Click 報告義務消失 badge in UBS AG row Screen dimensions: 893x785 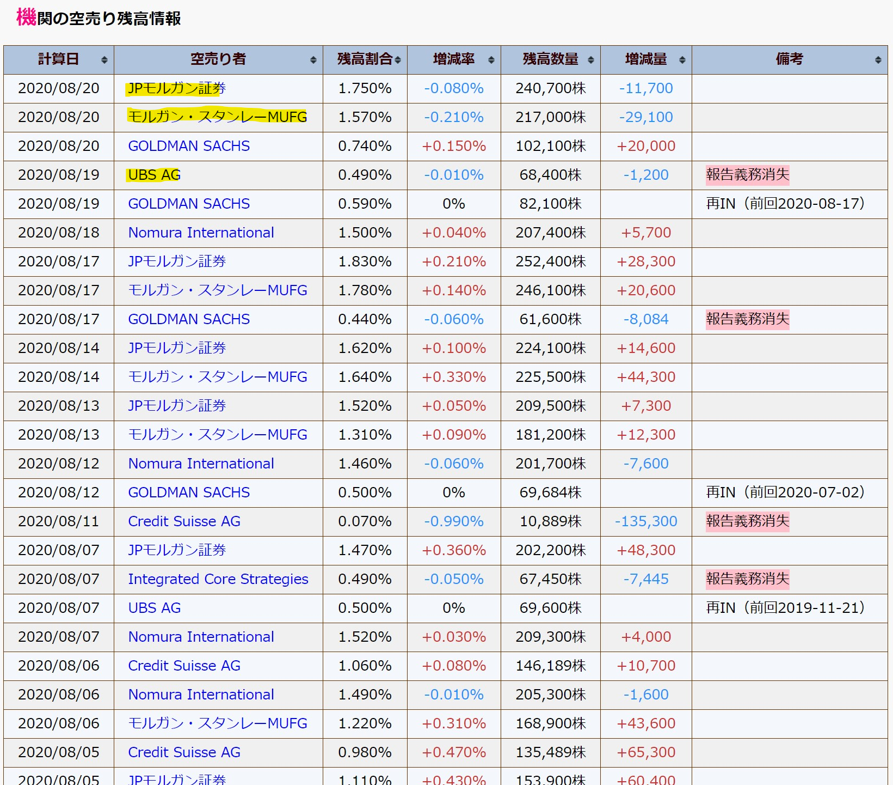click(747, 175)
